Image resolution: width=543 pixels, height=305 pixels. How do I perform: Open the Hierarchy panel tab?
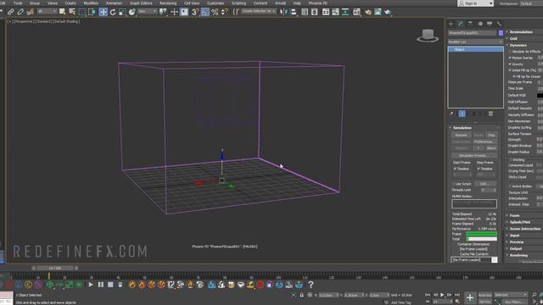(470, 24)
